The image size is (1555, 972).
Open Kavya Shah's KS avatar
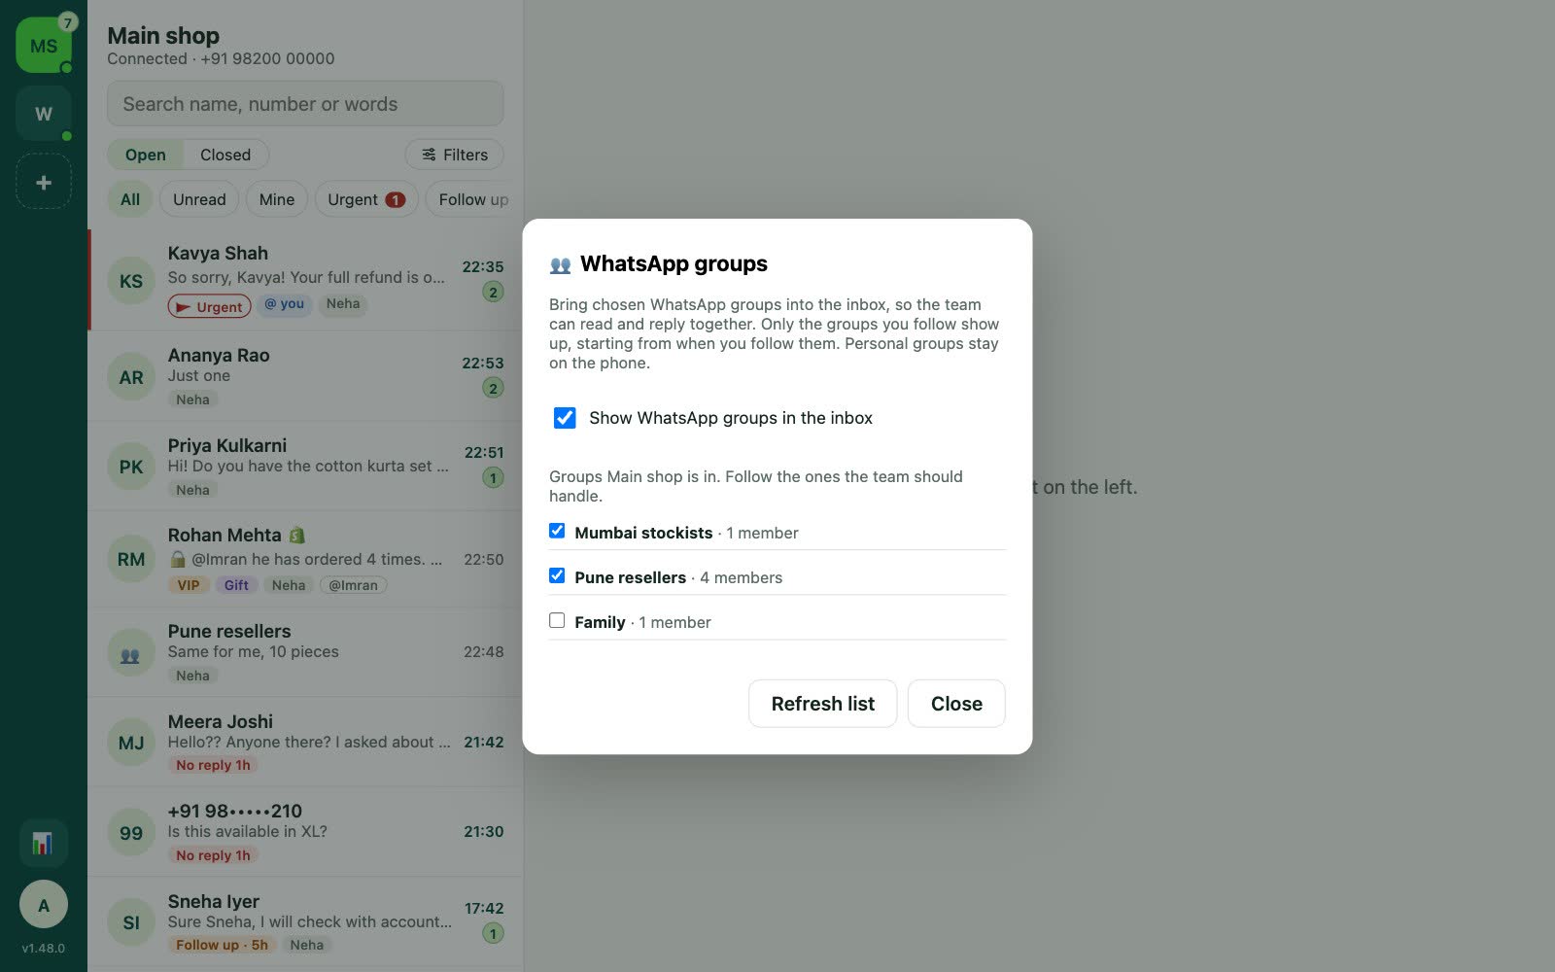click(x=131, y=281)
